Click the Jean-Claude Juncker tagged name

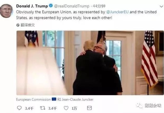[77, 100]
